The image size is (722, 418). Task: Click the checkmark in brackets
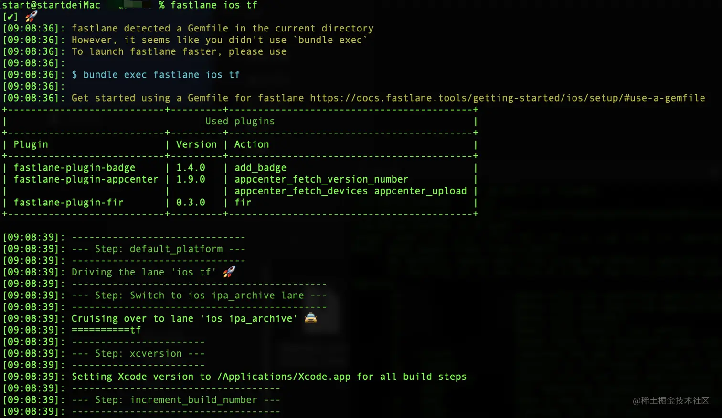coord(10,17)
